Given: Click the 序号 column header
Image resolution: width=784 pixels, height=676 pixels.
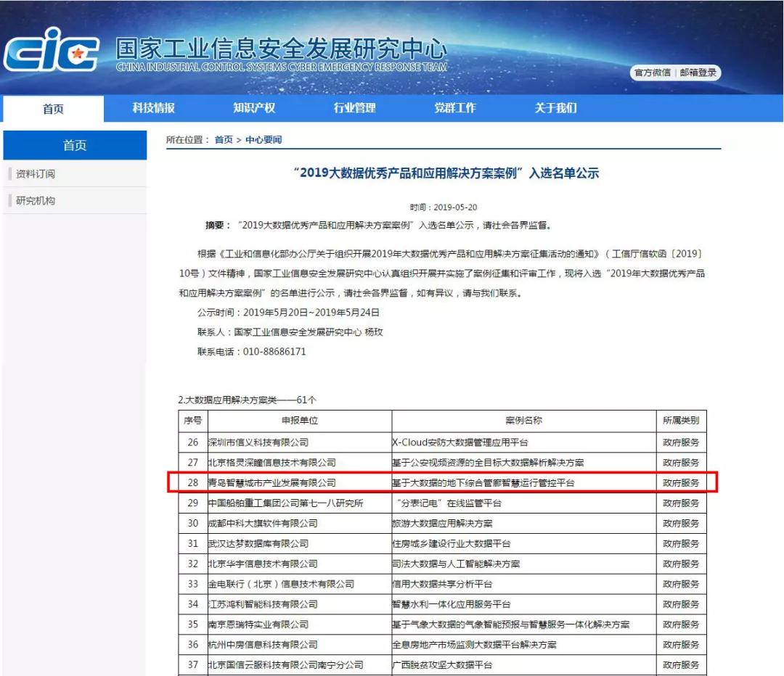Looking at the screenshot, I should point(193,421).
